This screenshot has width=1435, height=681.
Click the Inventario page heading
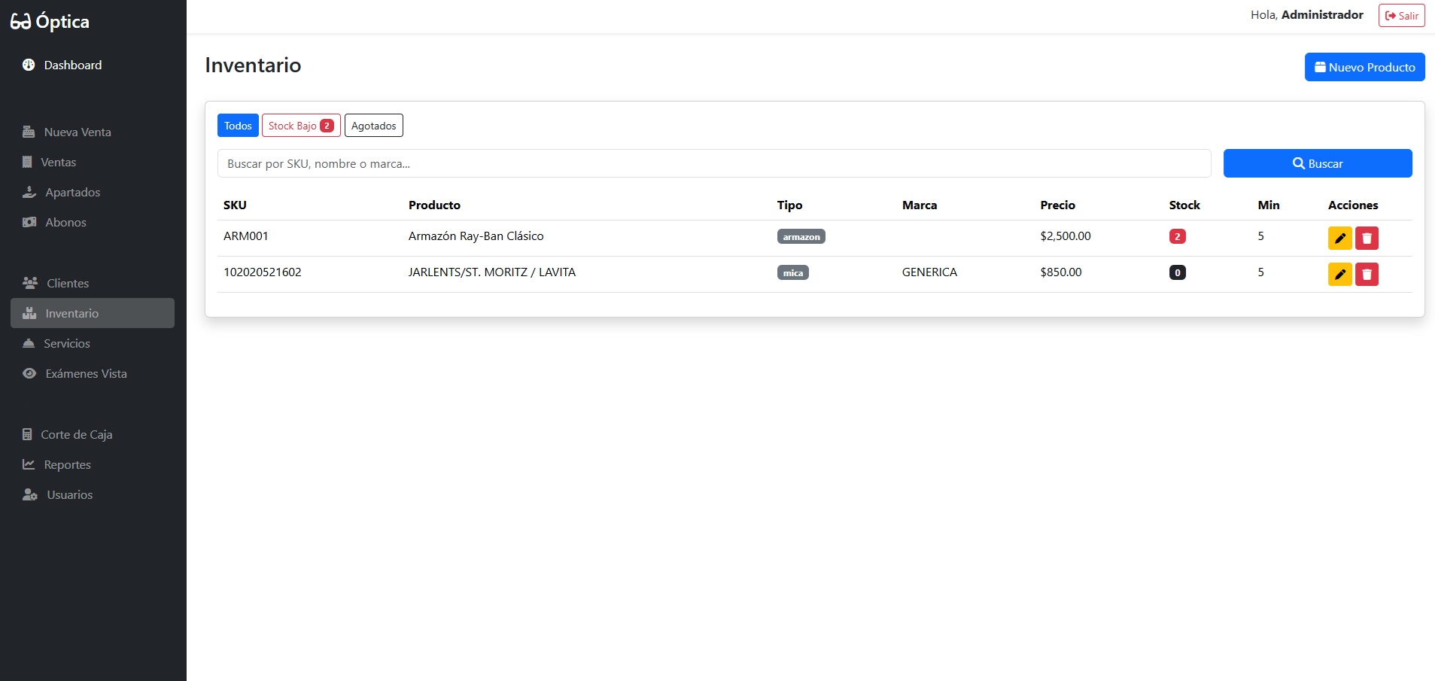(253, 65)
